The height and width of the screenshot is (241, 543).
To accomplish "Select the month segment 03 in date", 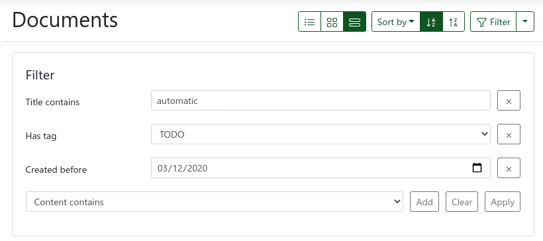I will click(x=162, y=168).
